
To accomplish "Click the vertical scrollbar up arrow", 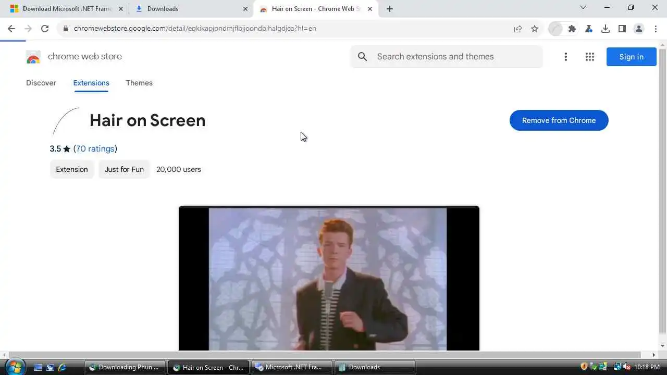I will [663, 46].
